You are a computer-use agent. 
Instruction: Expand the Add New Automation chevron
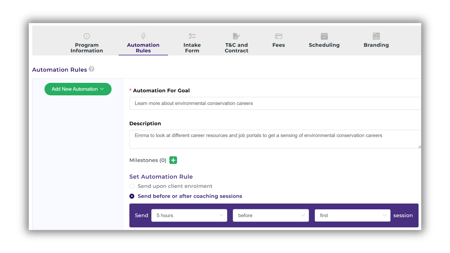(102, 89)
